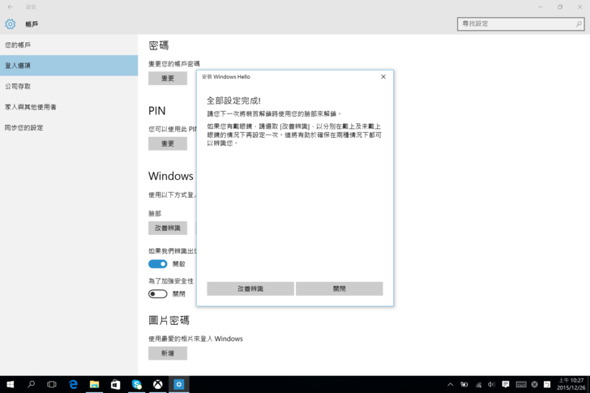Image resolution: width=590 pixels, height=393 pixels.
Task: Click the 關閉 button in Windows Hello dialog
Action: pyautogui.click(x=339, y=288)
